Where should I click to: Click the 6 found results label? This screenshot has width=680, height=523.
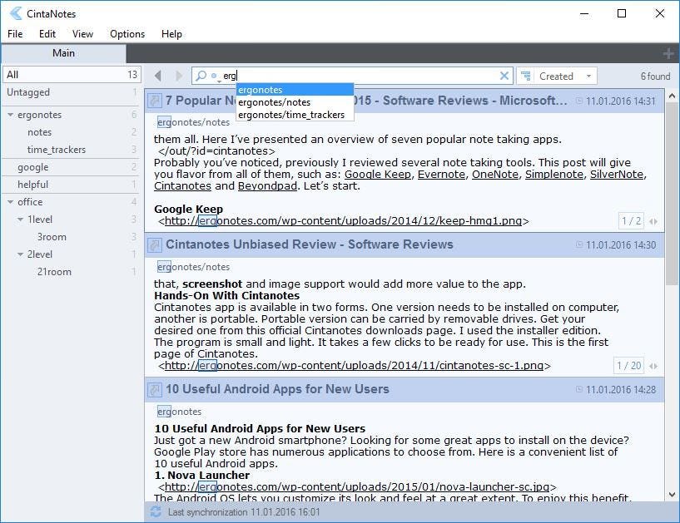655,76
